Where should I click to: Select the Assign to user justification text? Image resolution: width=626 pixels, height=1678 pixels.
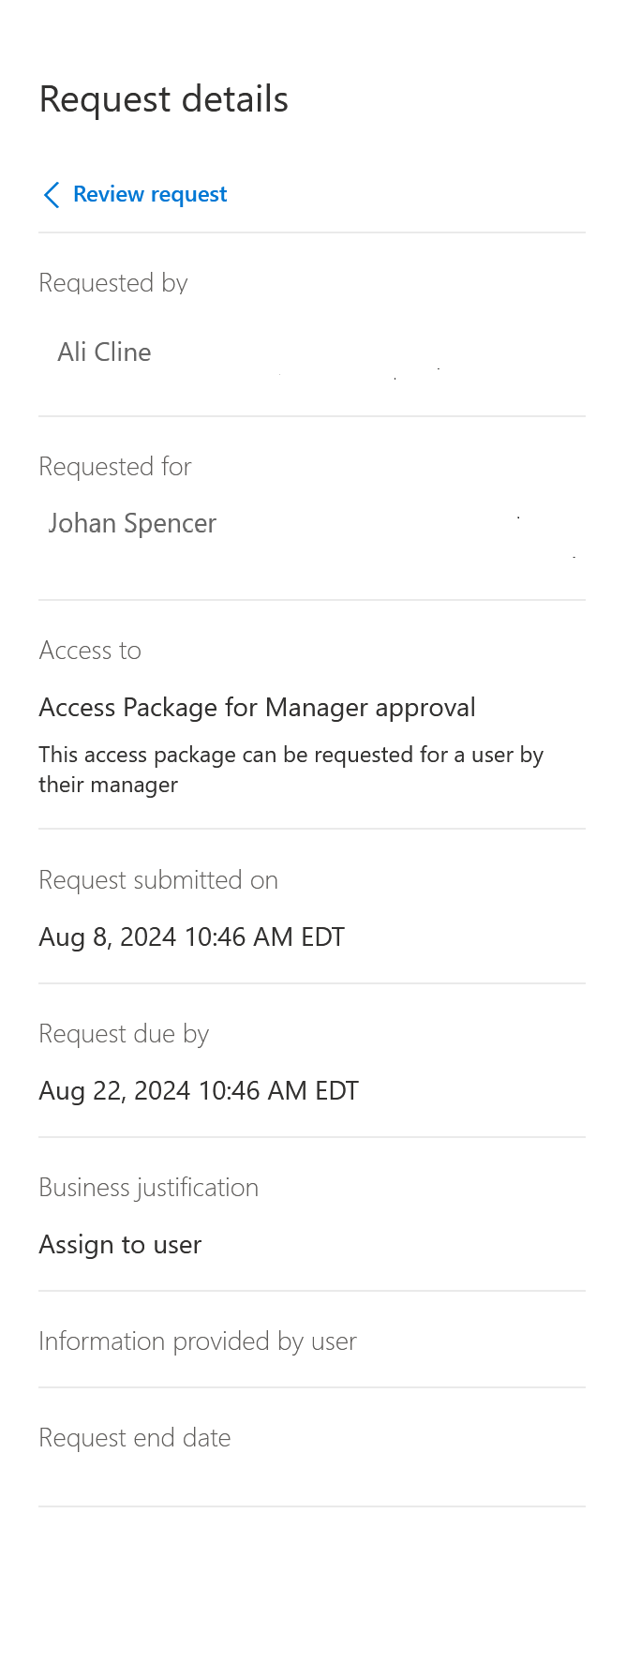click(120, 1245)
